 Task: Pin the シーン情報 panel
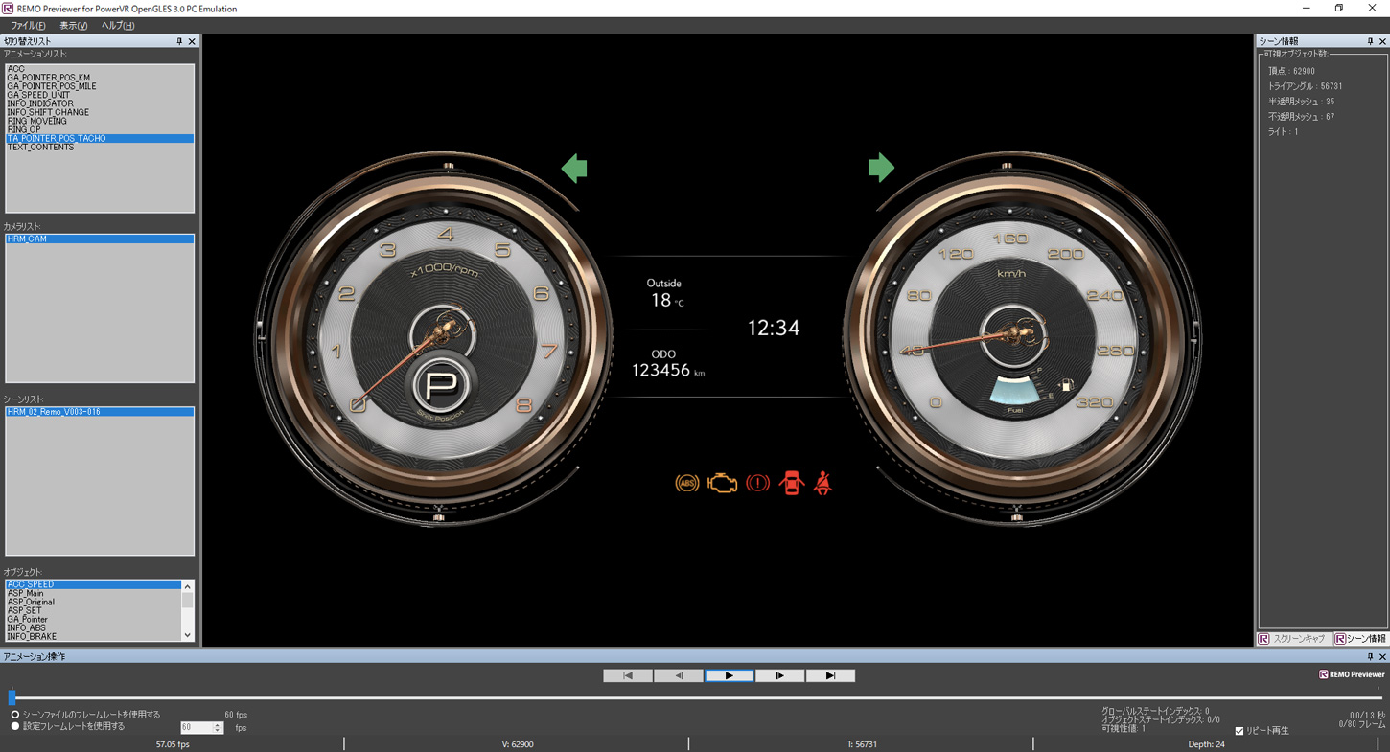1370,41
